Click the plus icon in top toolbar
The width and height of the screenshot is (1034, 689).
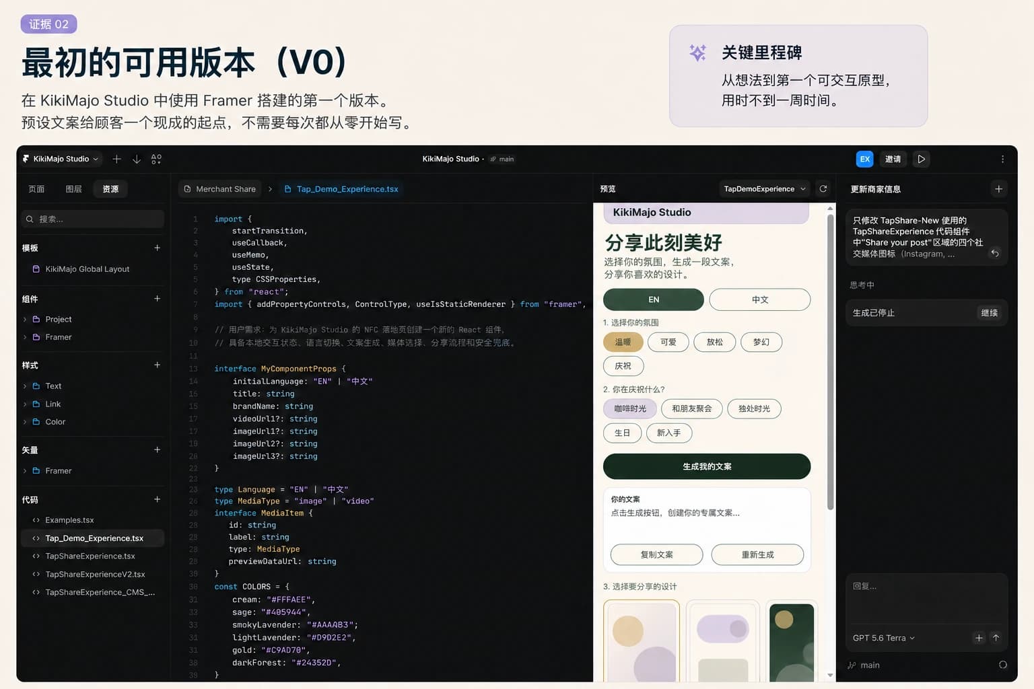tap(116, 159)
